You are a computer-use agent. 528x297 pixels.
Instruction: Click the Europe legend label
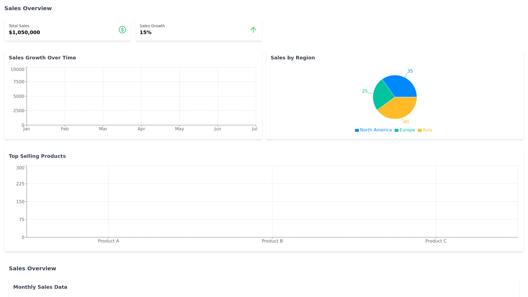(x=407, y=130)
